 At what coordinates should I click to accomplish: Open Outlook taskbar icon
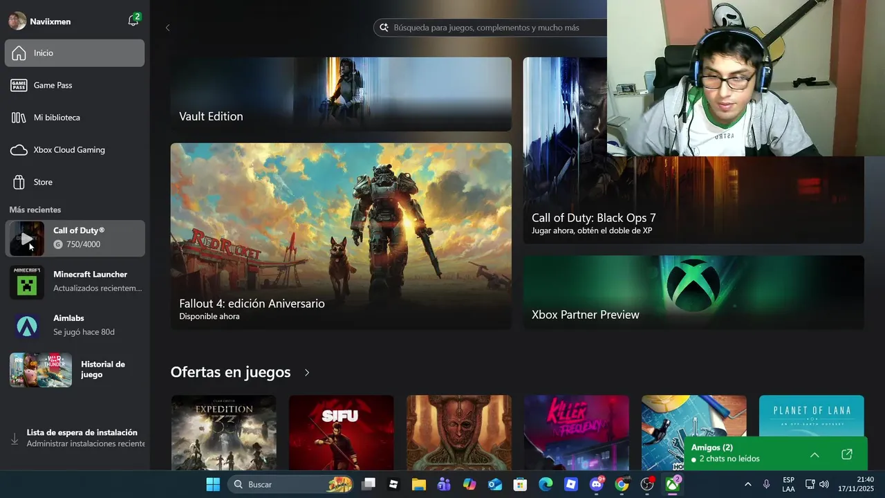(495, 484)
